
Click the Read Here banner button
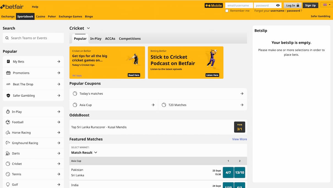134,75
